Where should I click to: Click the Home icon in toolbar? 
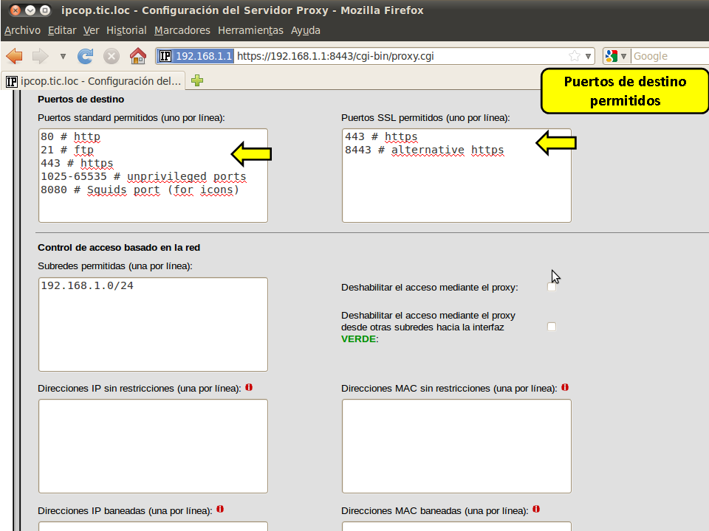[x=137, y=56]
